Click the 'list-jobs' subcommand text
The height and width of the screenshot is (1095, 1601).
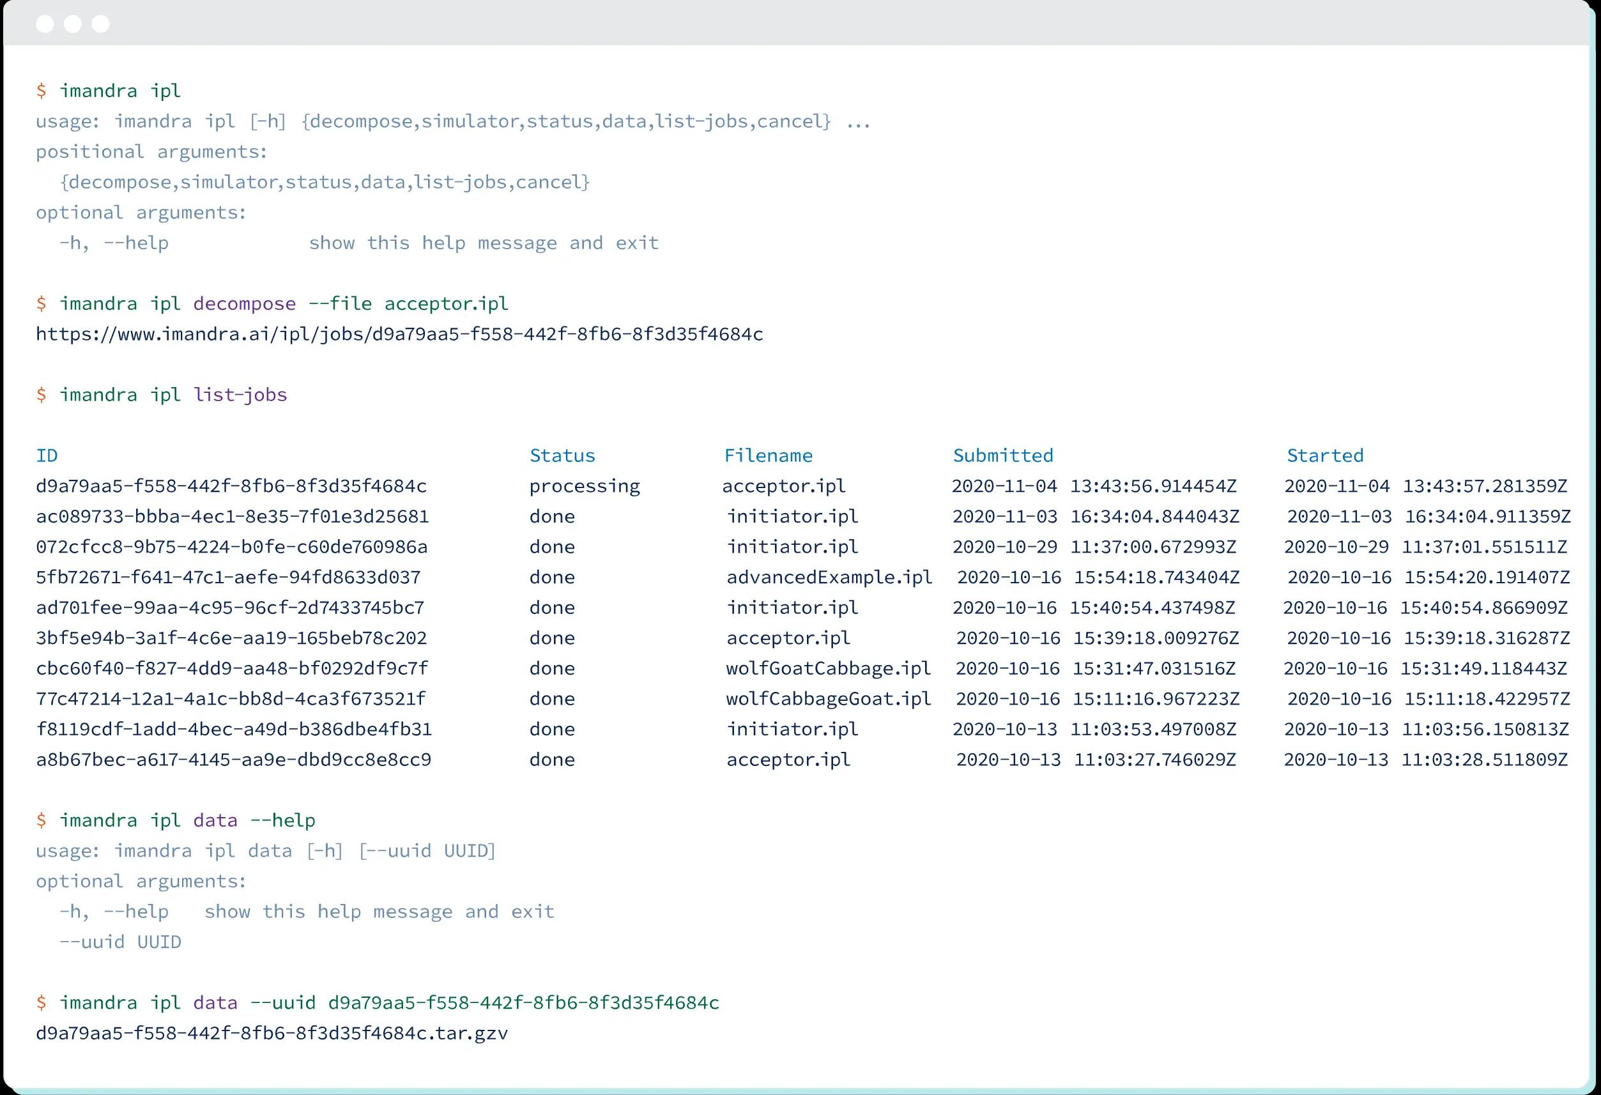[241, 395]
